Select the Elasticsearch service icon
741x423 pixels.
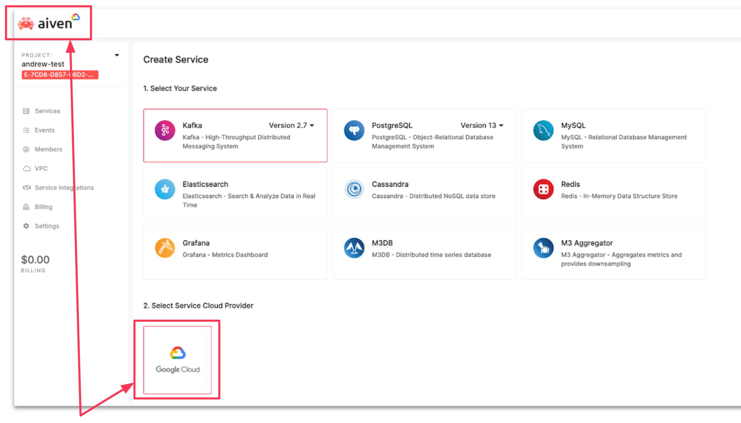pyautogui.click(x=165, y=189)
